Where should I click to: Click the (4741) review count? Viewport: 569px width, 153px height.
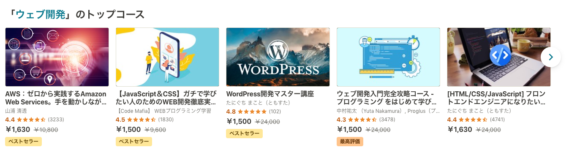[497, 120]
